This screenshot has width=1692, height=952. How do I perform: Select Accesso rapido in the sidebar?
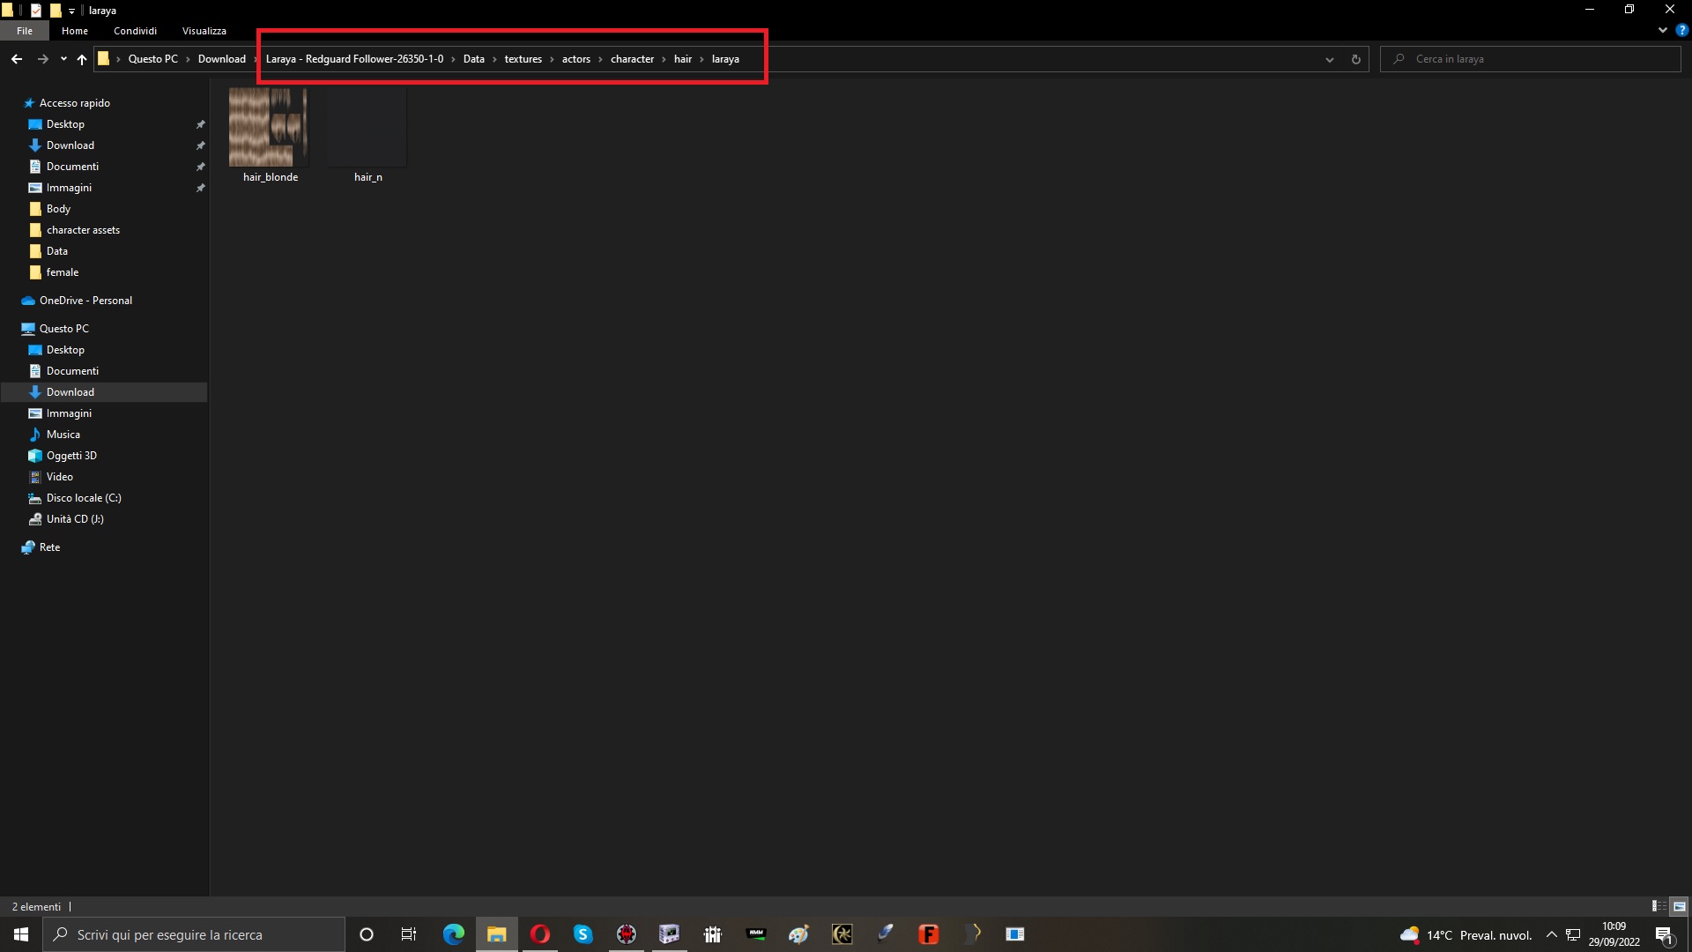coord(74,103)
